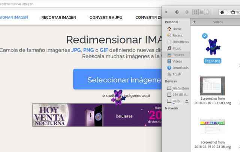Screen dimensions: 240x152
Task: Click the Hoy Venta Nocturna ad banner
Action: coord(97,115)
